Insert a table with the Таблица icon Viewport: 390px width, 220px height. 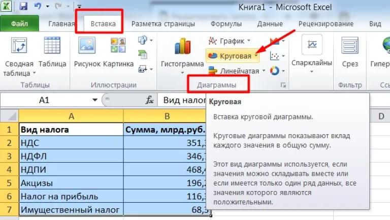pyautogui.click(x=52, y=45)
